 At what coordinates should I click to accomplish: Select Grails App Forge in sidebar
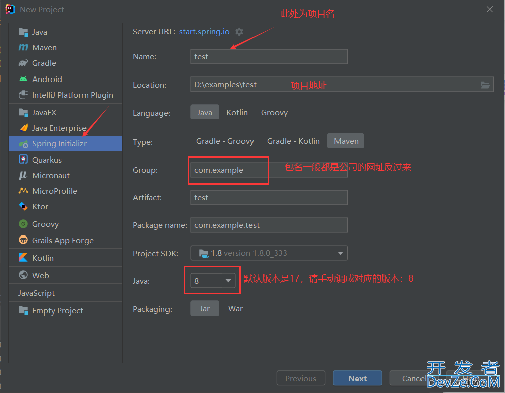pos(65,241)
